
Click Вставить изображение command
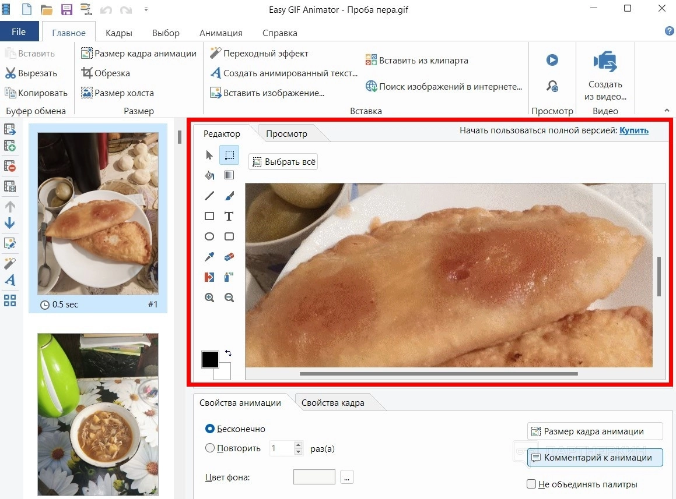tap(267, 93)
